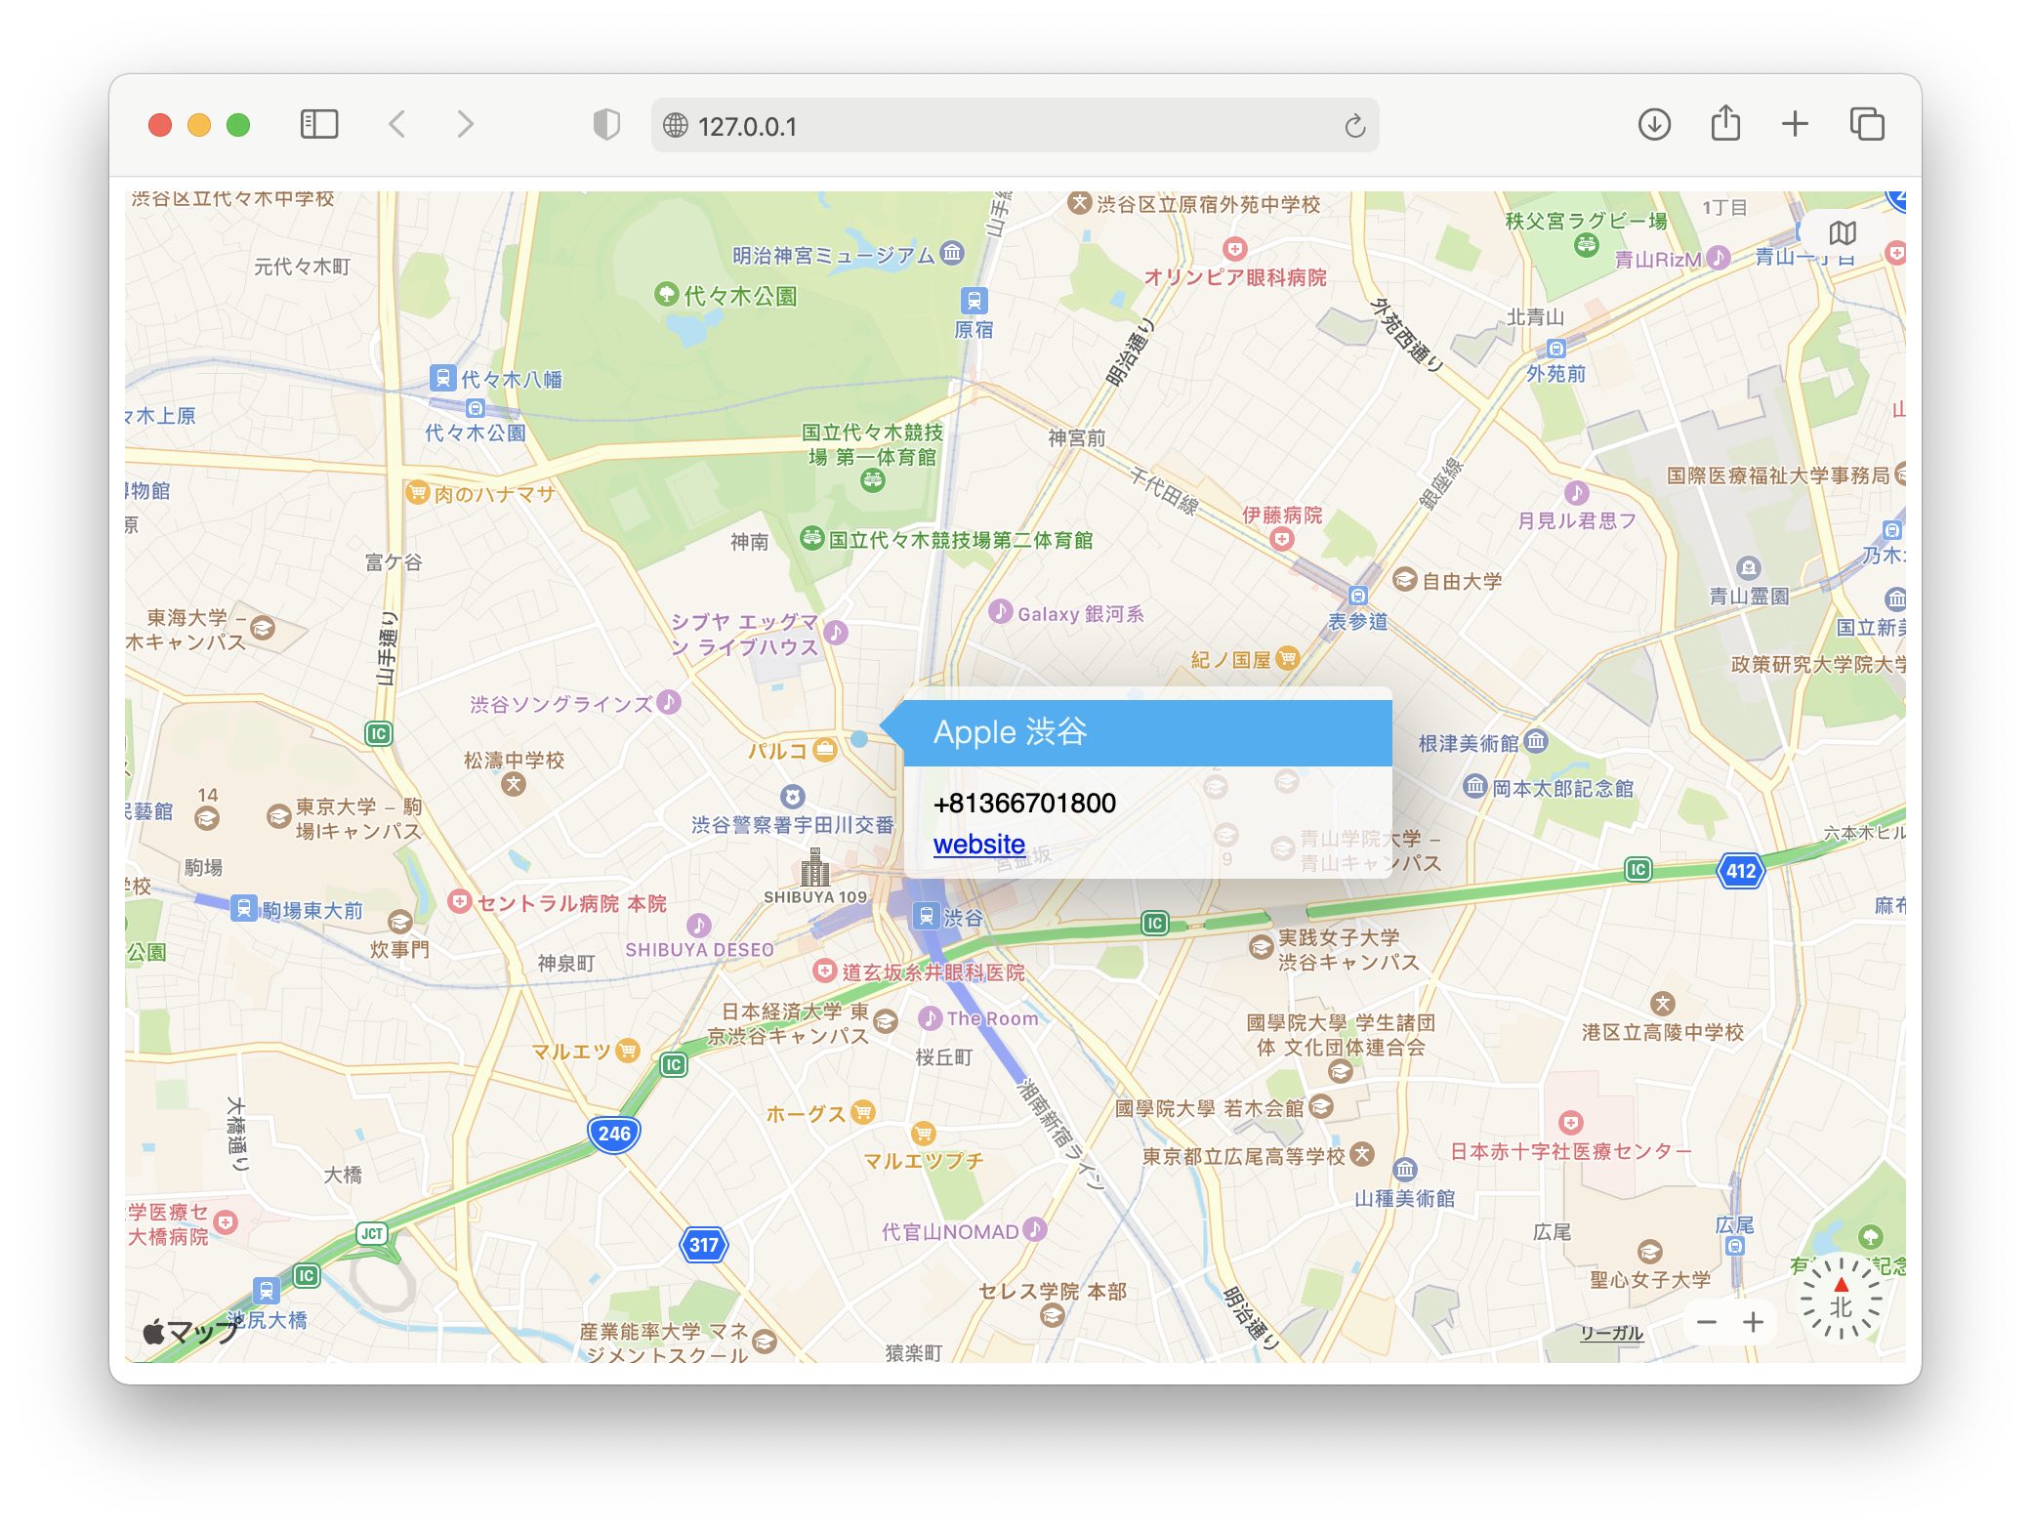Select 秩父宮ラグビー場 stadium icon

click(x=1586, y=245)
